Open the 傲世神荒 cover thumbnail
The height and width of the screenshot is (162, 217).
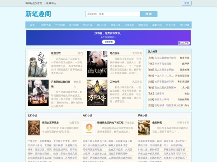(x=144, y=128)
